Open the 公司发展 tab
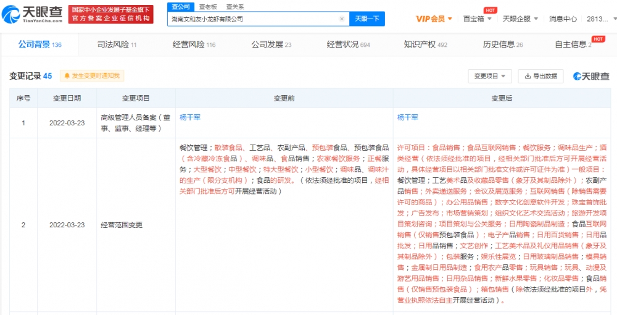This screenshot has height=315, width=617. click(271, 44)
